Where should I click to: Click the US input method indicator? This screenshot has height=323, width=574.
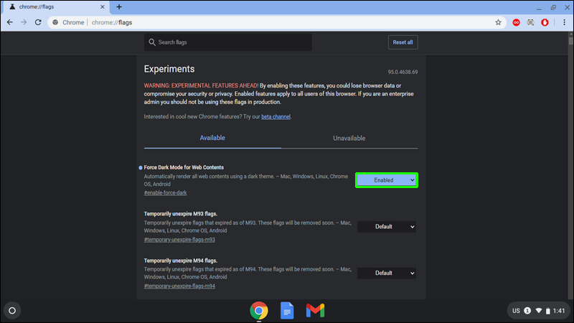pos(516,311)
